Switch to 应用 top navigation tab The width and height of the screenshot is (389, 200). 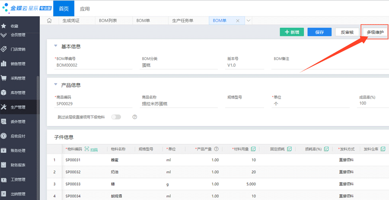(85, 9)
